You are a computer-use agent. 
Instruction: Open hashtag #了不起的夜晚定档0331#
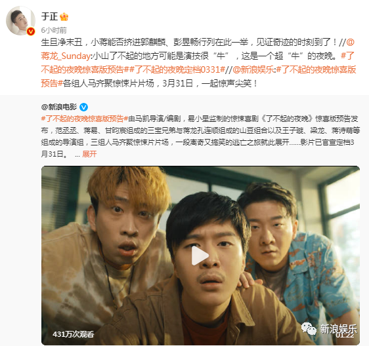(x=178, y=69)
